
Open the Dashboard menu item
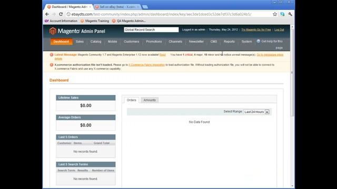(x=61, y=41)
